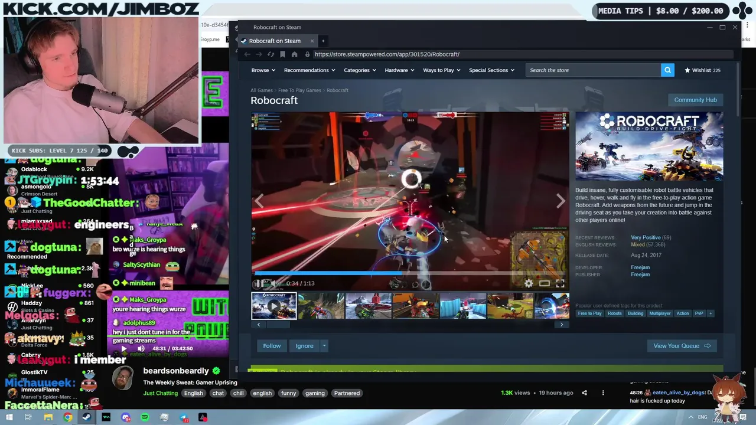
Task: Open a new Steam browser tab
Action: pos(323,41)
